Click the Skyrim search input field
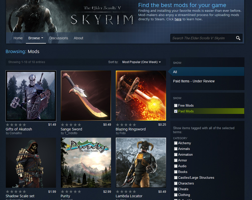Image resolution: width=252 pixels, height=200 pixels. 202,38
